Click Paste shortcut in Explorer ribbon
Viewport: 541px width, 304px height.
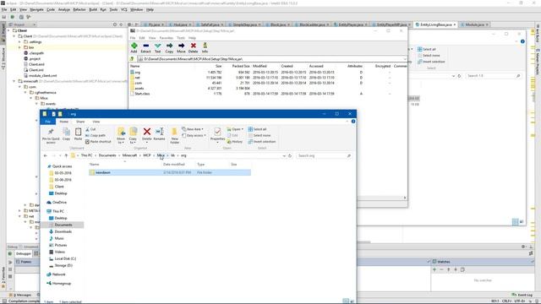tap(98, 142)
